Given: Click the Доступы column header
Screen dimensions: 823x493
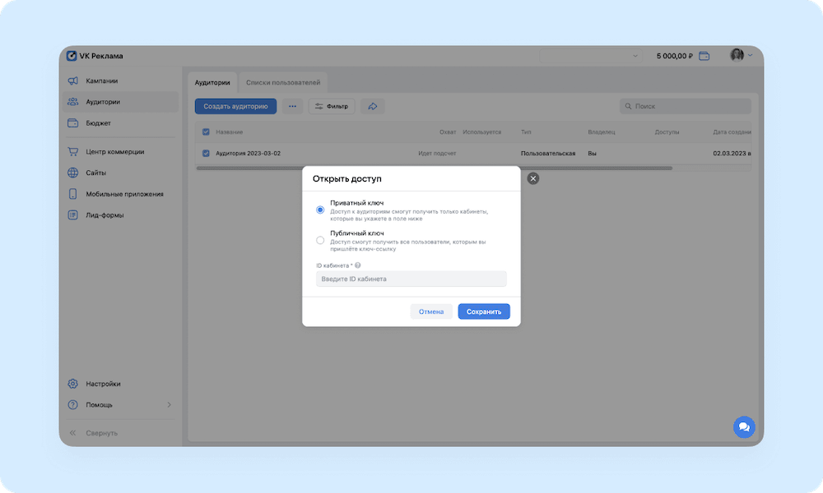Looking at the screenshot, I should click(667, 132).
